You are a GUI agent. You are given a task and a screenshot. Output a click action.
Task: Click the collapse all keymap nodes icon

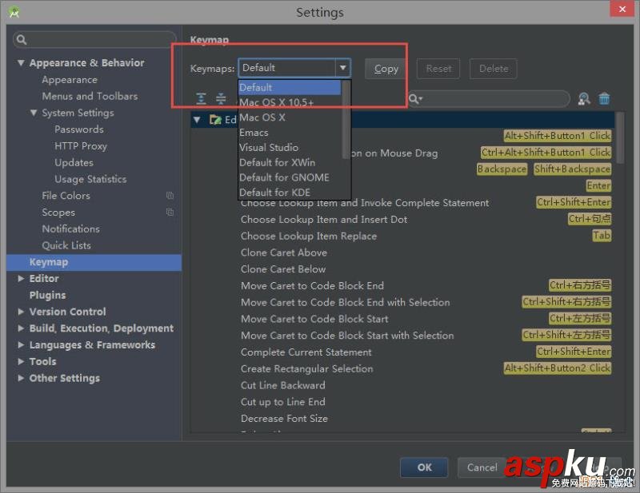[221, 98]
